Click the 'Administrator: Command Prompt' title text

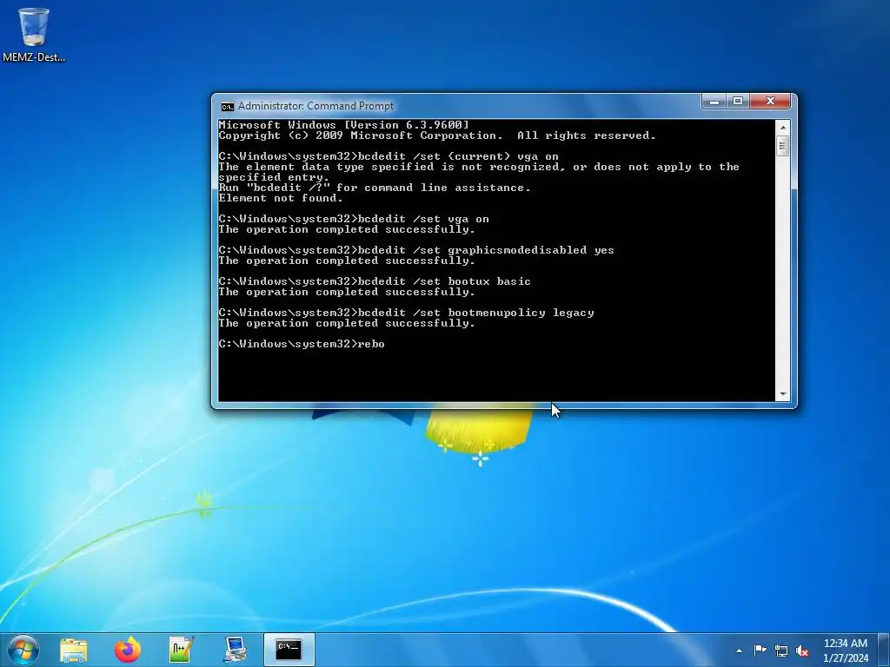point(315,106)
